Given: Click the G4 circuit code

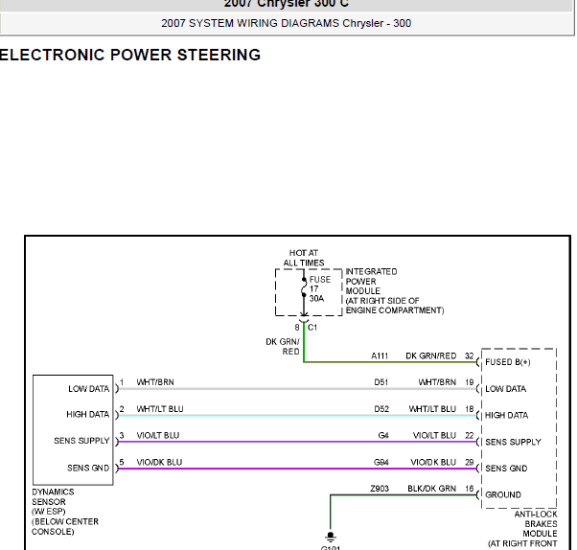Looking at the screenshot, I should tap(383, 436).
